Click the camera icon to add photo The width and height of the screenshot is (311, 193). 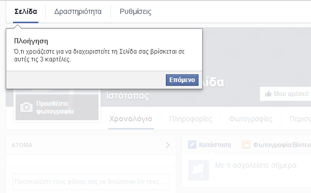click(26, 107)
